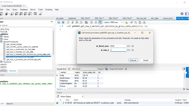The height and width of the screenshot is (106, 189).
Task: Open the Limit to 1000 rows dropdown
Action: click(113, 22)
